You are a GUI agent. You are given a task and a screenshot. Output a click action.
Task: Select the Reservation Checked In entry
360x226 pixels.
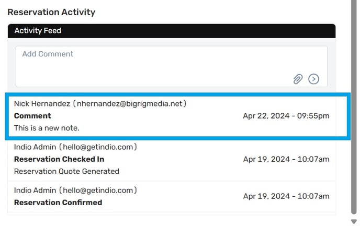172,159
